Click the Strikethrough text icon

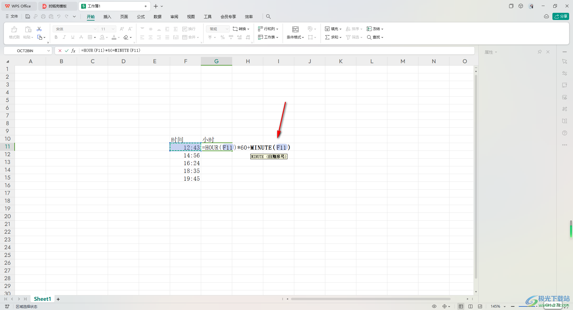[x=81, y=37]
